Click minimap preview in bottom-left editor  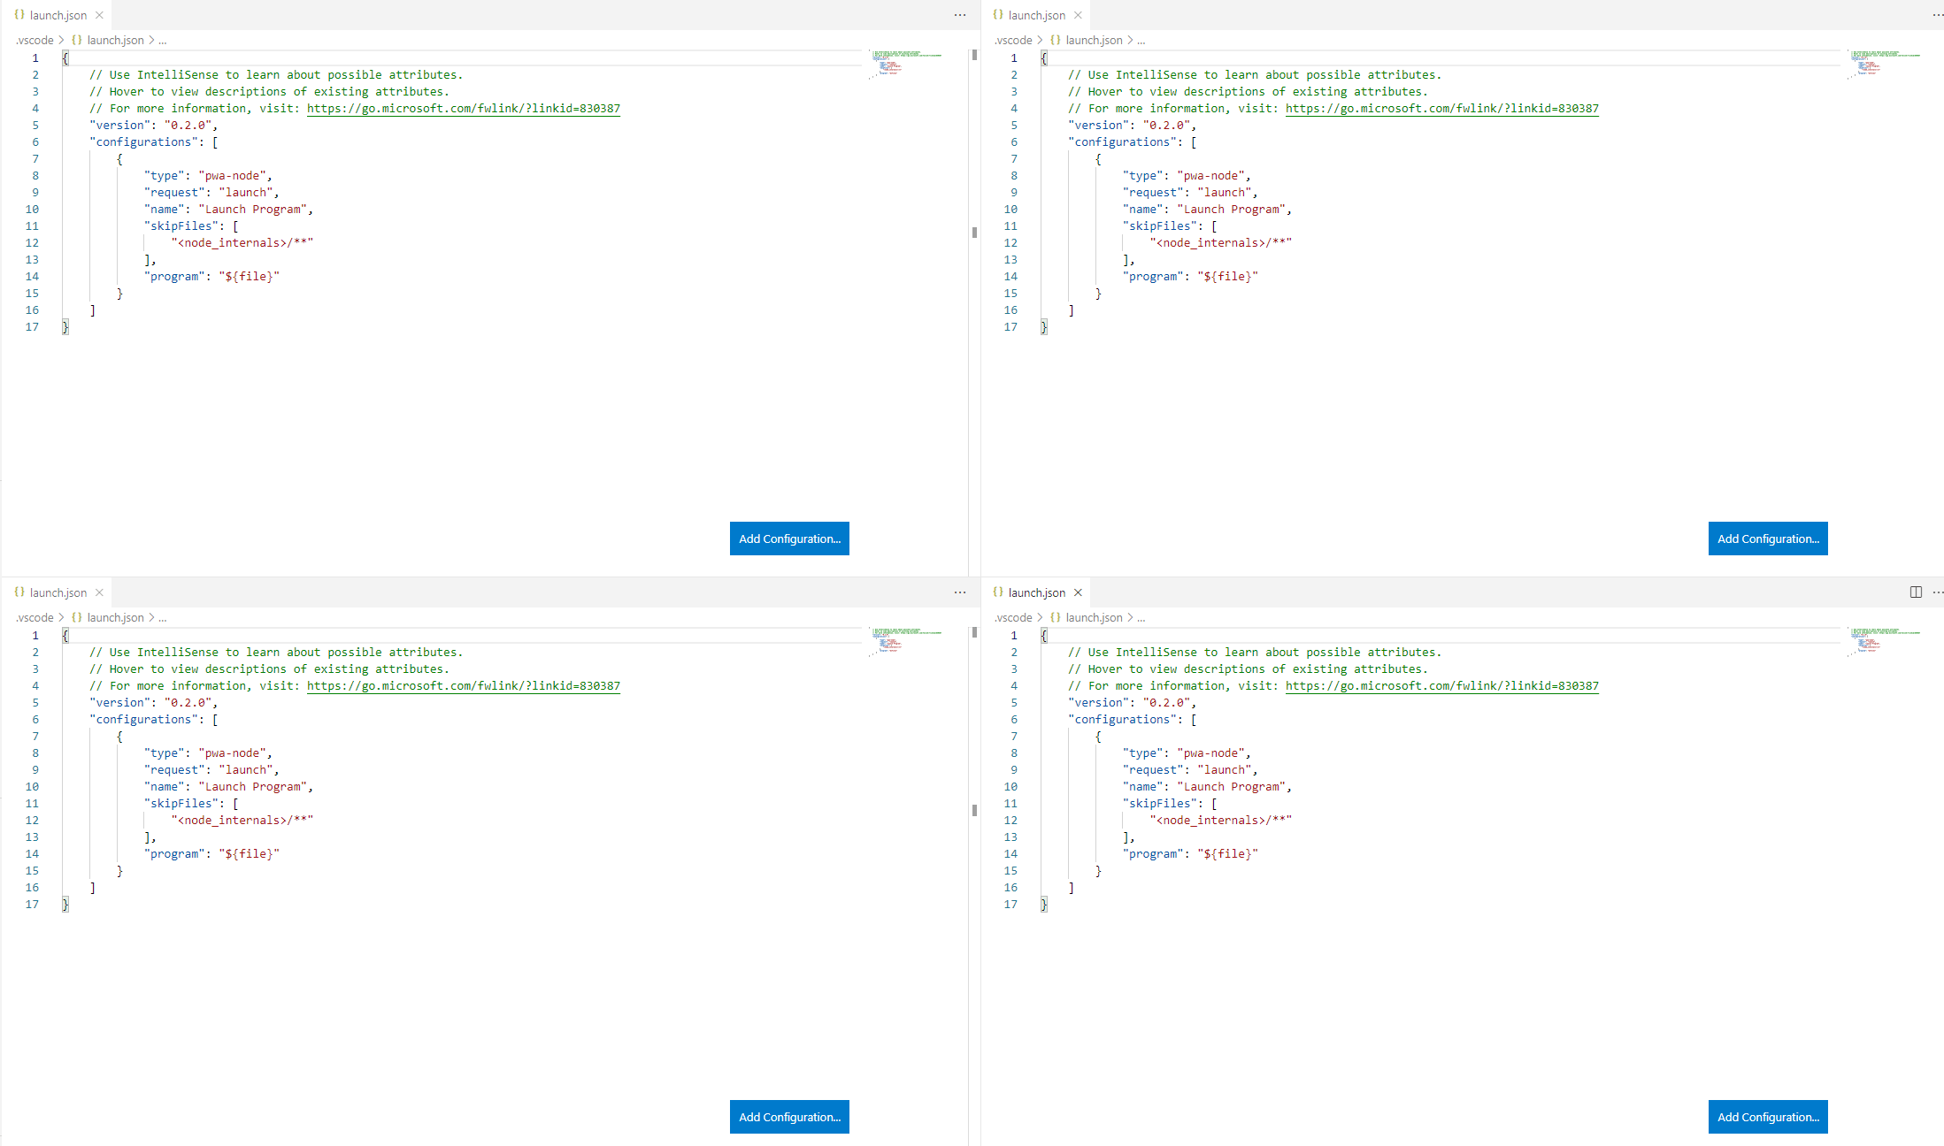coord(906,641)
